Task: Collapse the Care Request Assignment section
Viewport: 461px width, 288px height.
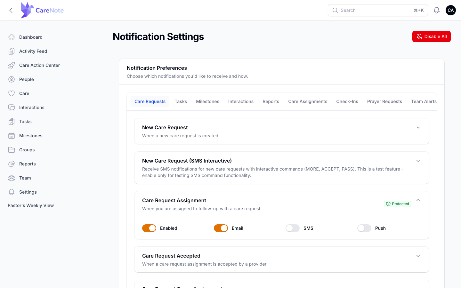Action: click(418, 200)
